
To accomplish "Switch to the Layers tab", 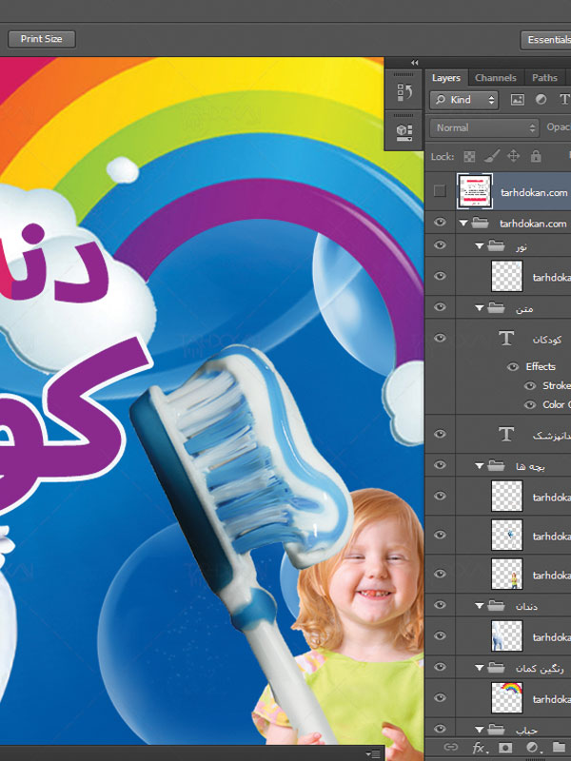I will [x=445, y=78].
